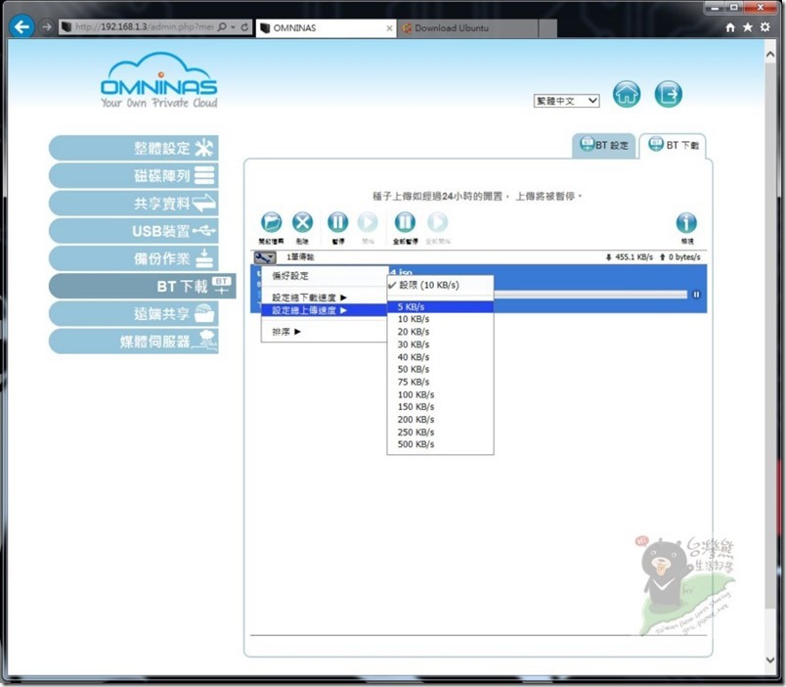786x687 pixels.
Task: Click the browser forward button
Action: (x=47, y=26)
